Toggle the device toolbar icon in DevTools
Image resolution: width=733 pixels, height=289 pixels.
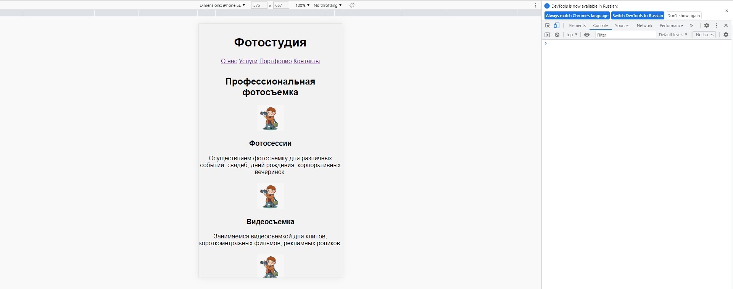click(x=557, y=26)
